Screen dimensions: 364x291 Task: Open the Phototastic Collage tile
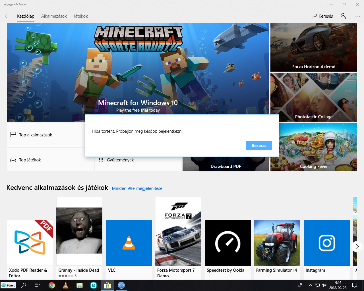point(314,97)
